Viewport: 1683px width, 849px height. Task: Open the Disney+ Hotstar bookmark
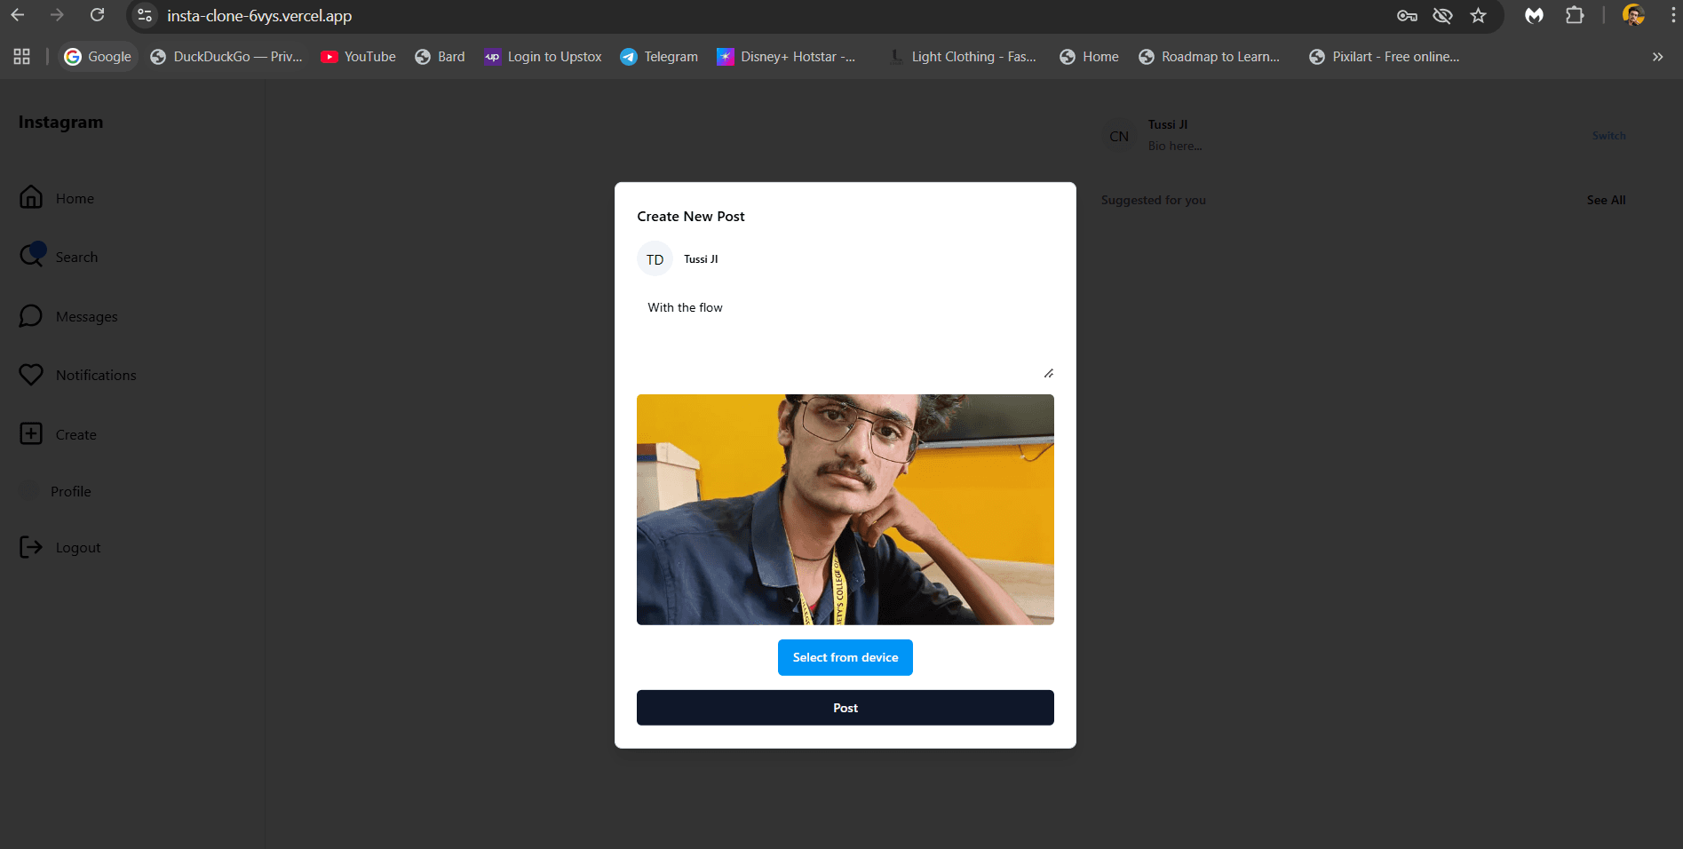point(787,57)
